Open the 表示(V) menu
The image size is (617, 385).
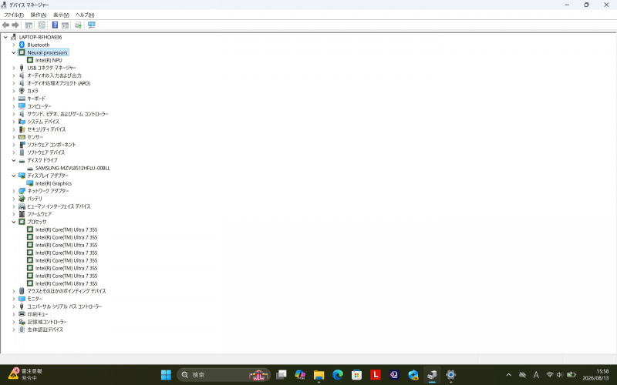tap(61, 15)
